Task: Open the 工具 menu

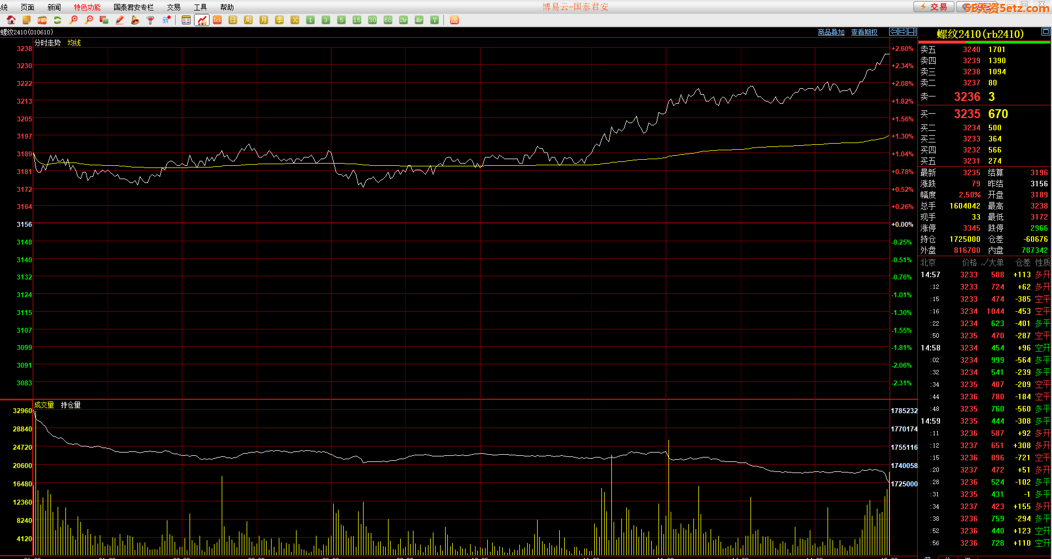Action: [x=200, y=7]
